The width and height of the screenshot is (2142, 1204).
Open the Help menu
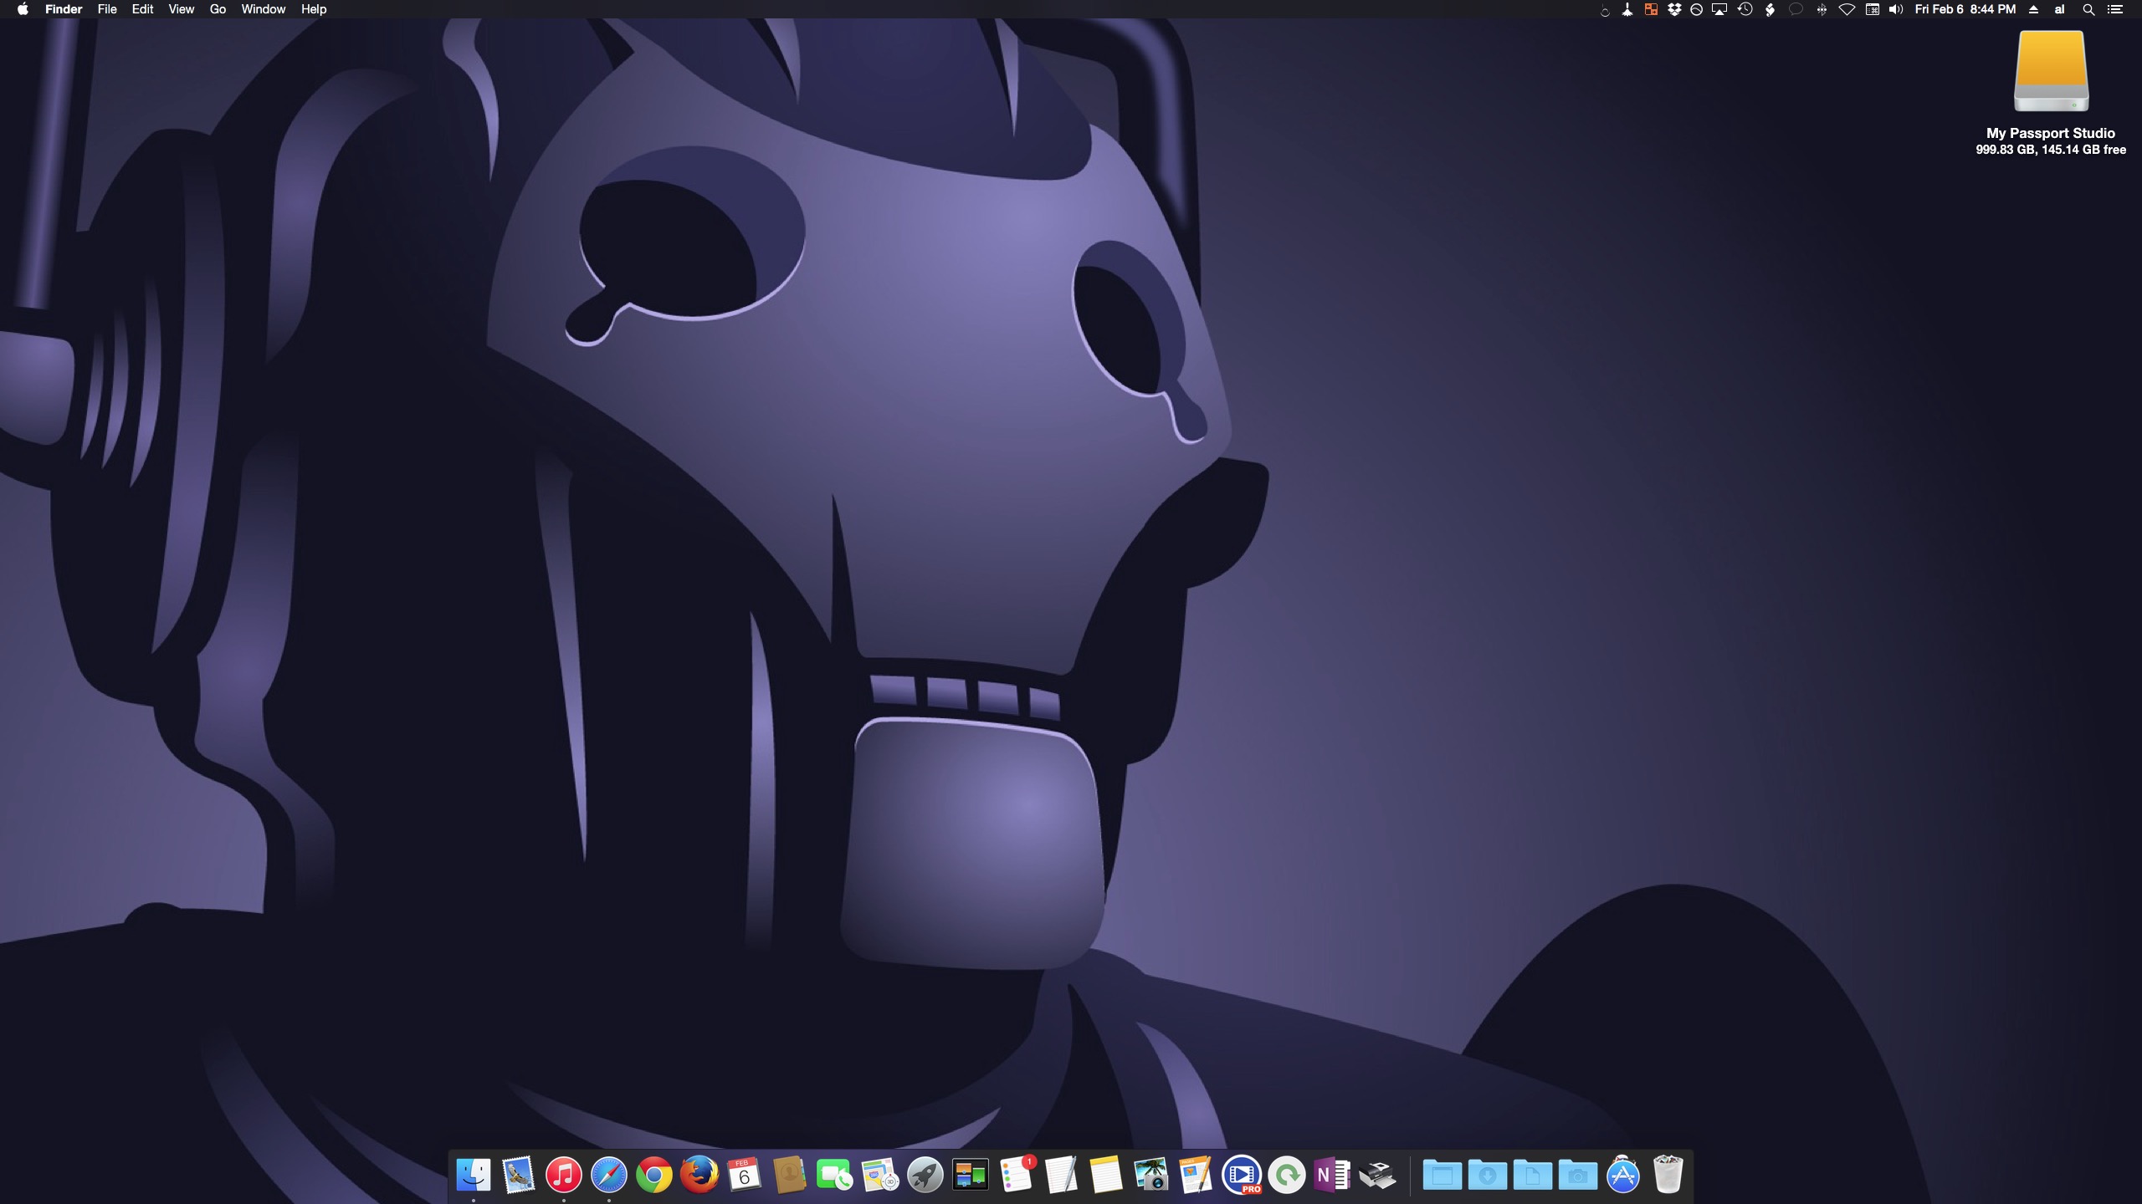point(314,9)
